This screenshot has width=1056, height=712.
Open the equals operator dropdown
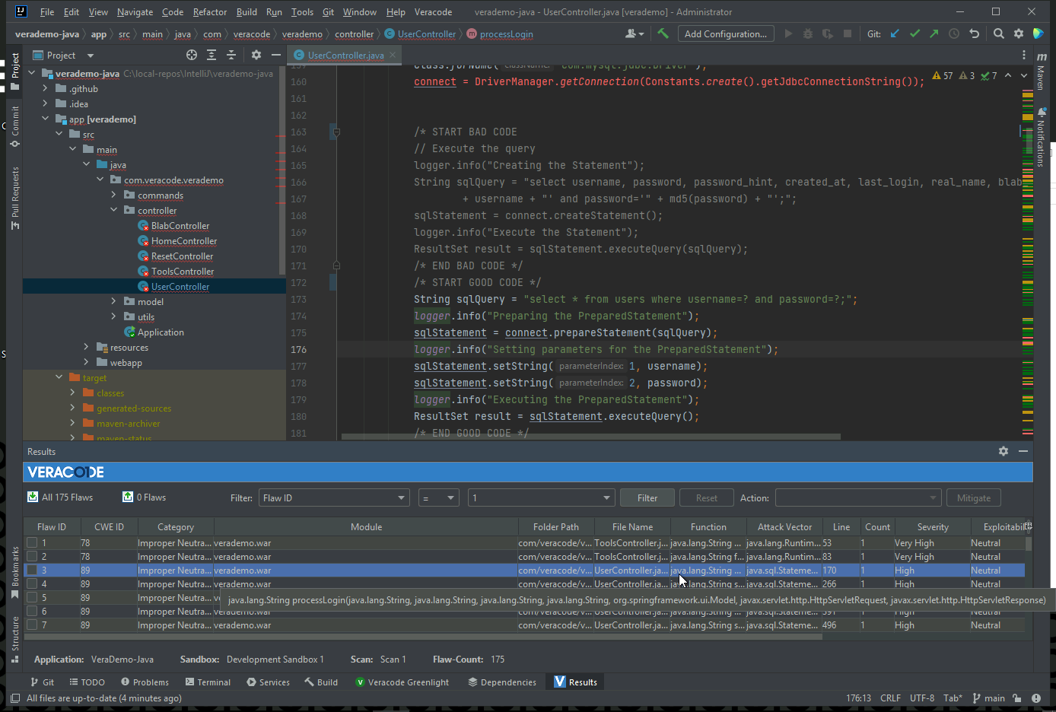(x=439, y=497)
